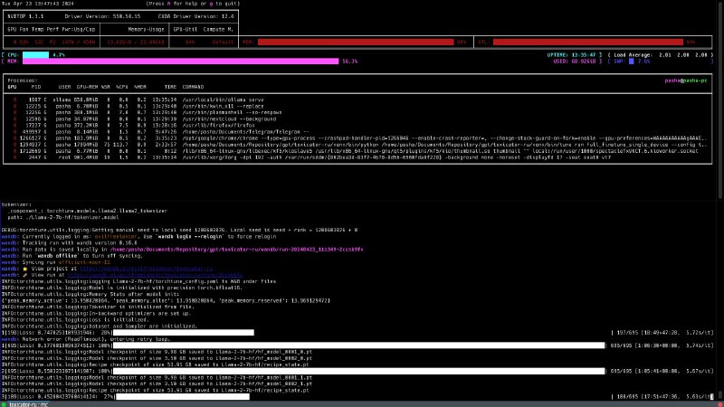Click the blue SWP swap bar
Viewport: 724px width, 407px height.
[x=631, y=62]
